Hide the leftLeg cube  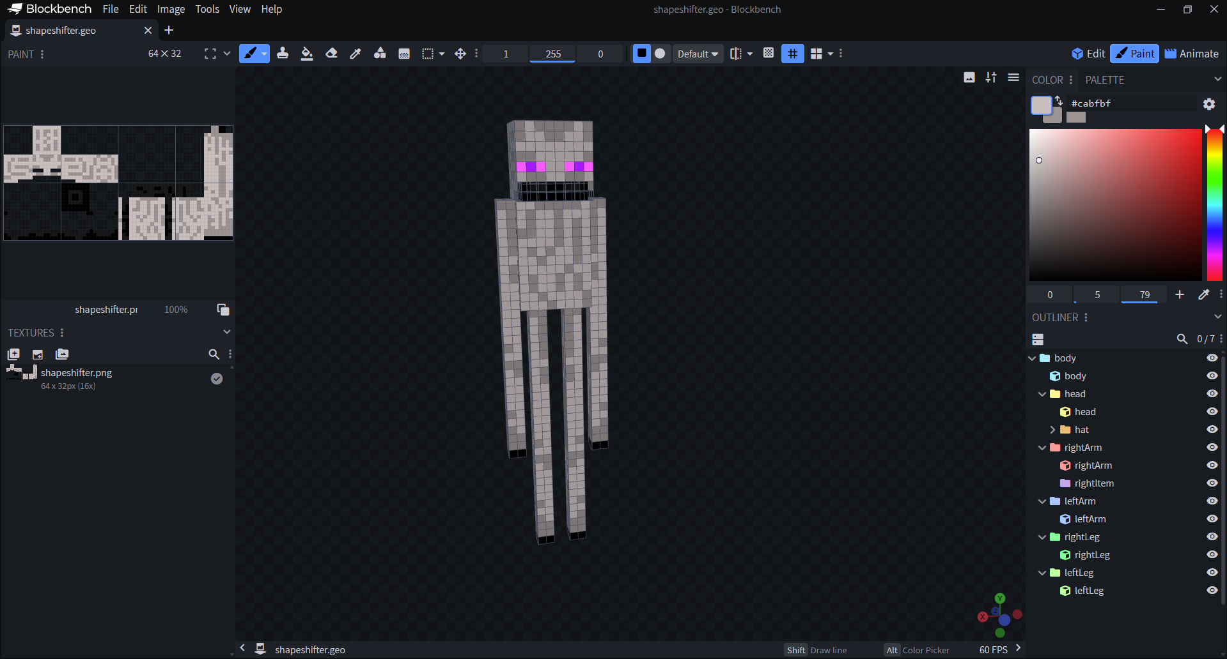tap(1212, 591)
